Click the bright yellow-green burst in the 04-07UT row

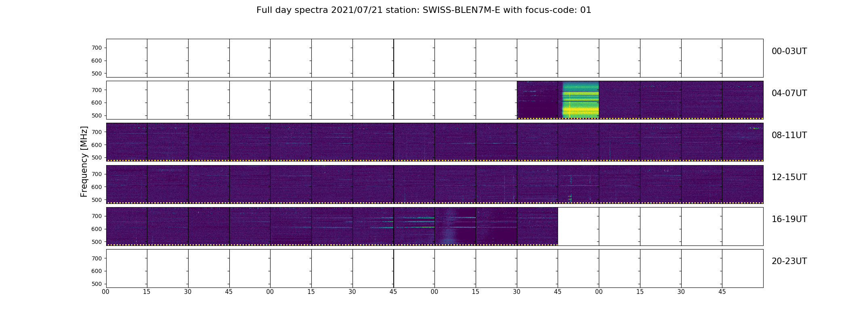tap(581, 100)
